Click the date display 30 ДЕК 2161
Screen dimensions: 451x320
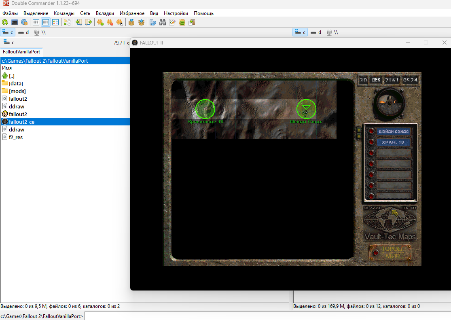[379, 80]
